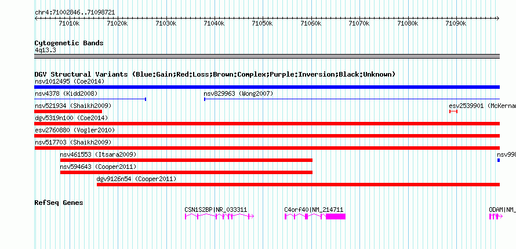Screen dimensions: 516x249
Task: Click the thin blue nsv4378 variant line
Action: (x=90, y=99)
